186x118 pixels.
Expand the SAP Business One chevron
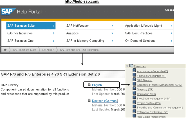click(x=54, y=41)
